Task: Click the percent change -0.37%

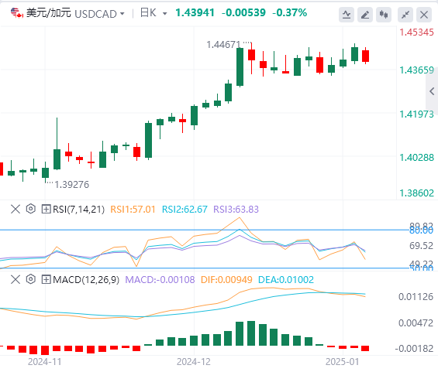Action: [290, 13]
